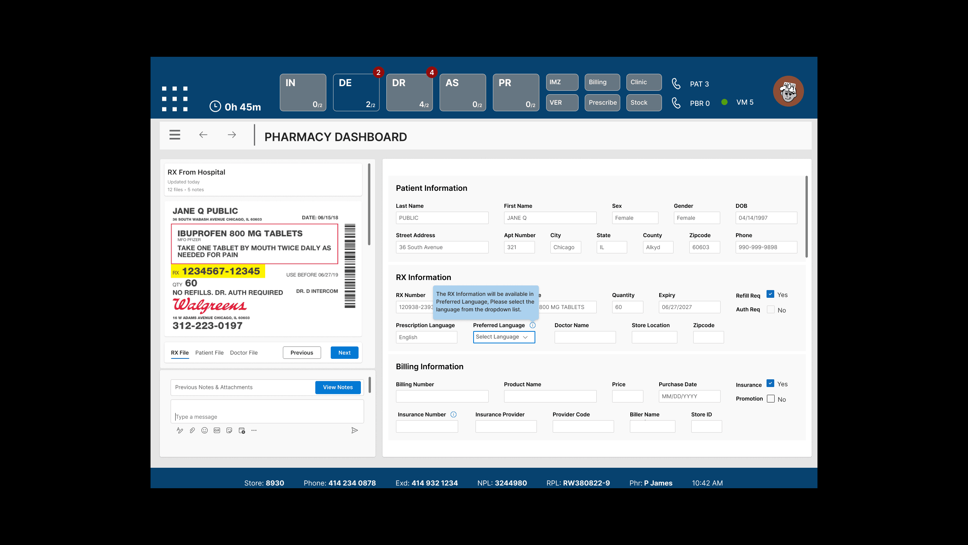
Task: Switch to the Patient File tab
Action: [209, 353]
